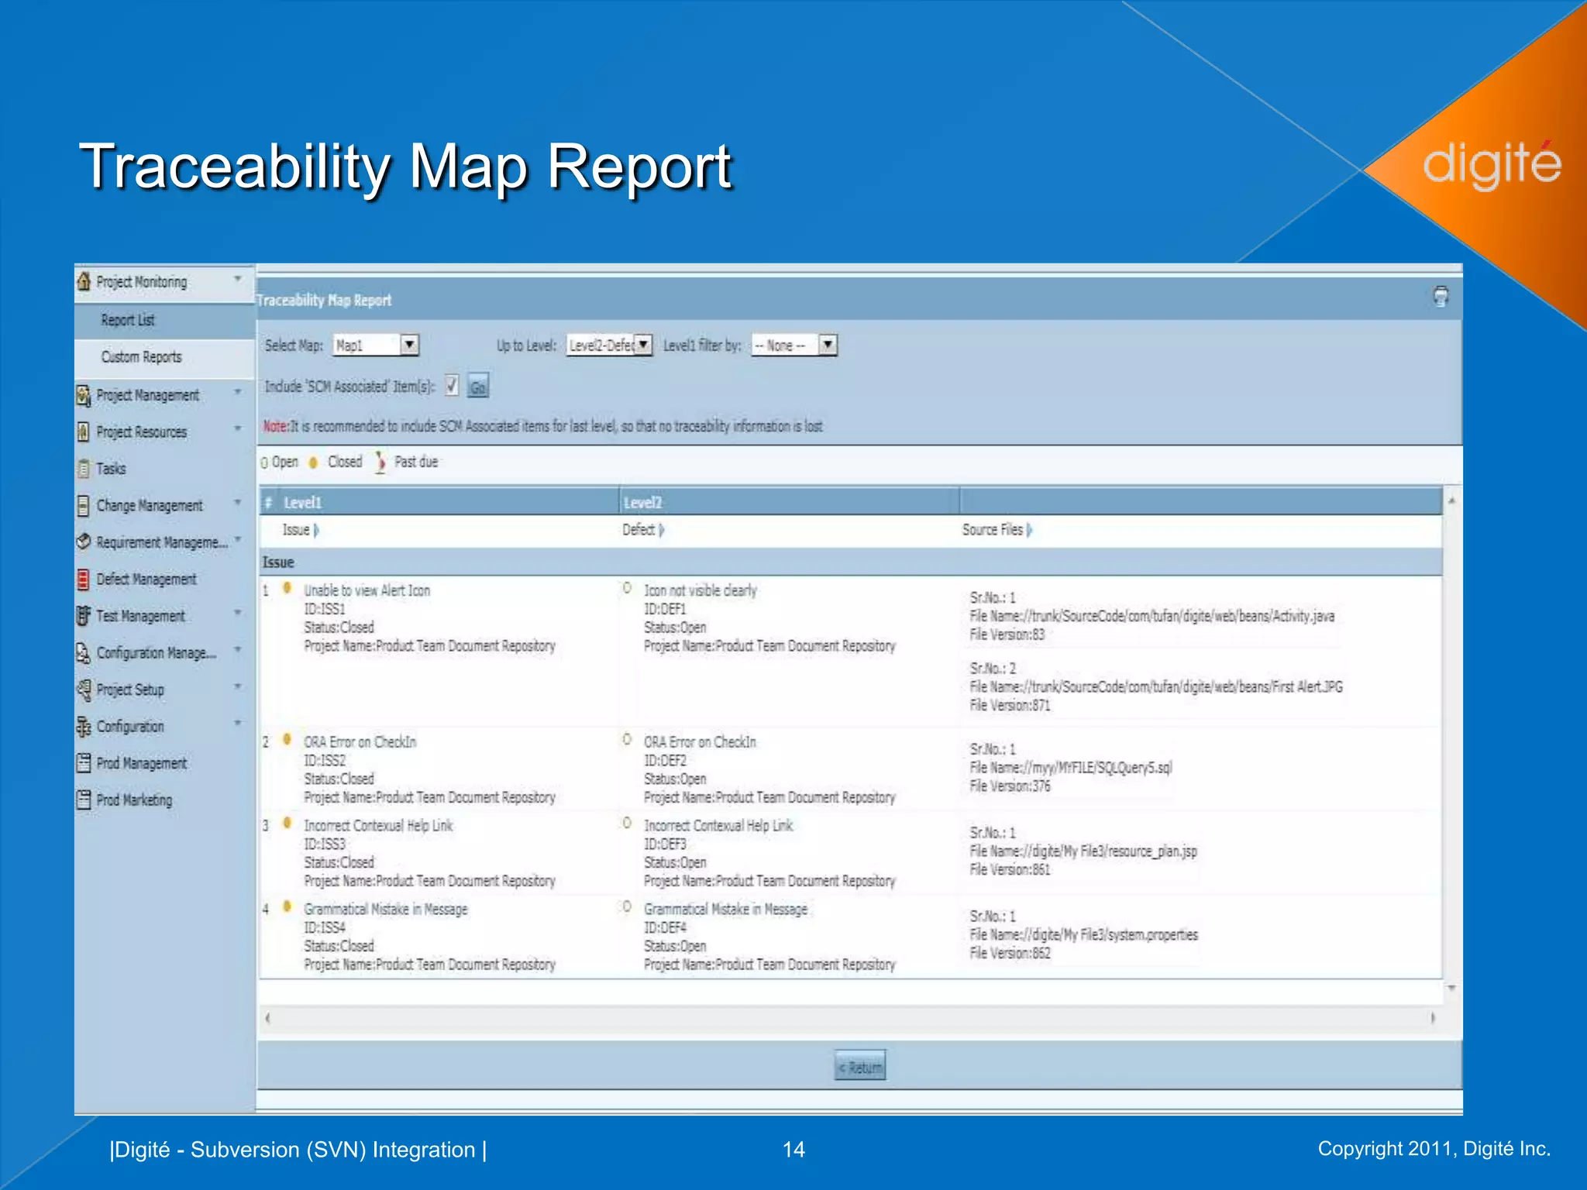Click file name system.properties path

(x=1084, y=935)
